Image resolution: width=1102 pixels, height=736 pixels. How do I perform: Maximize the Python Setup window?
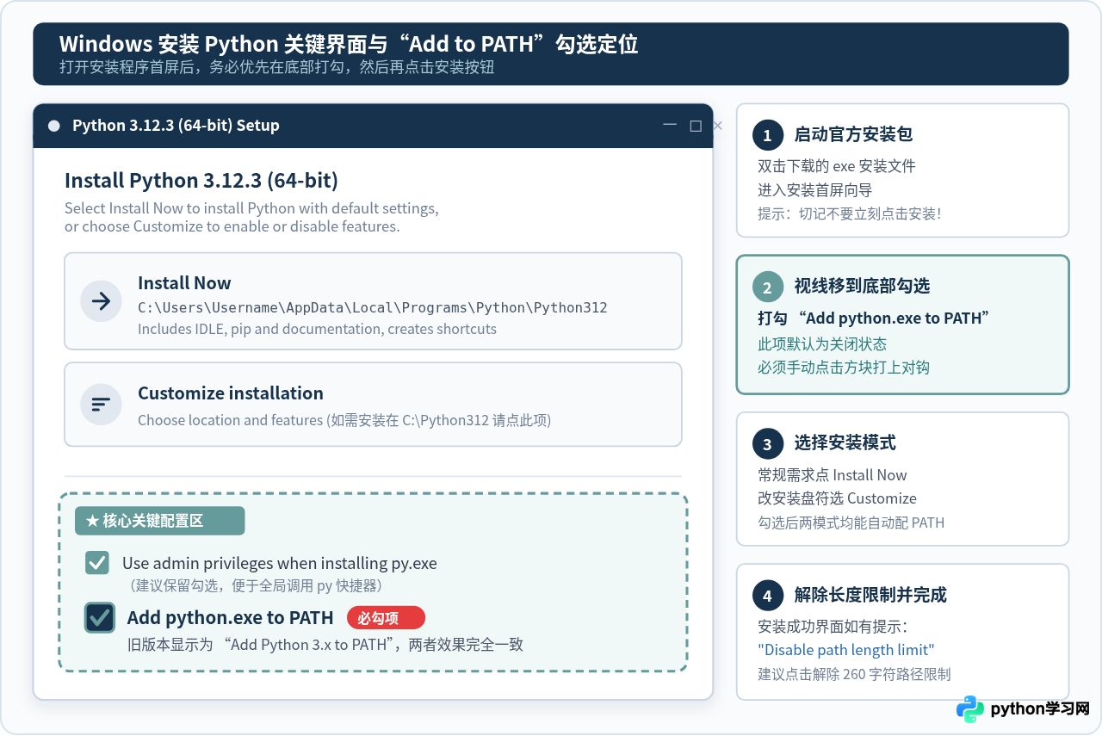click(696, 126)
